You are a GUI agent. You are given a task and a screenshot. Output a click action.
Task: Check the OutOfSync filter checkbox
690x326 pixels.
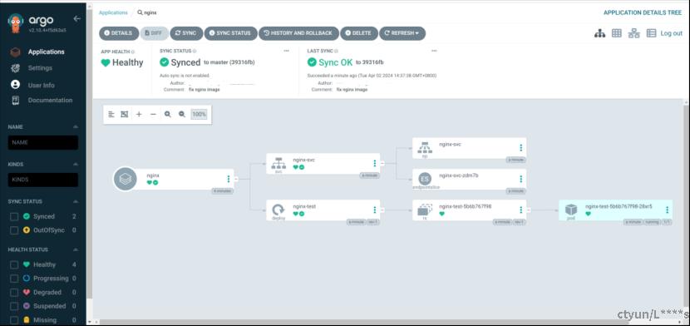click(x=14, y=230)
